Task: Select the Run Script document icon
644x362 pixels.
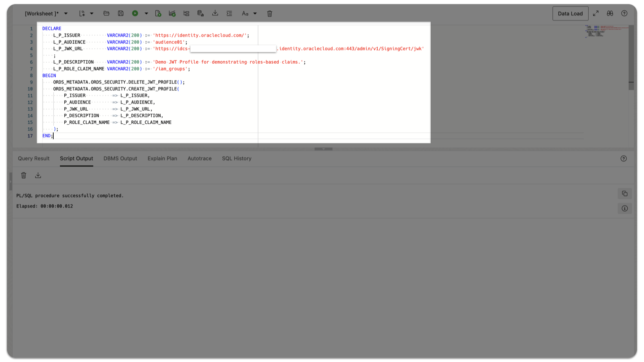Action: [x=158, y=13]
